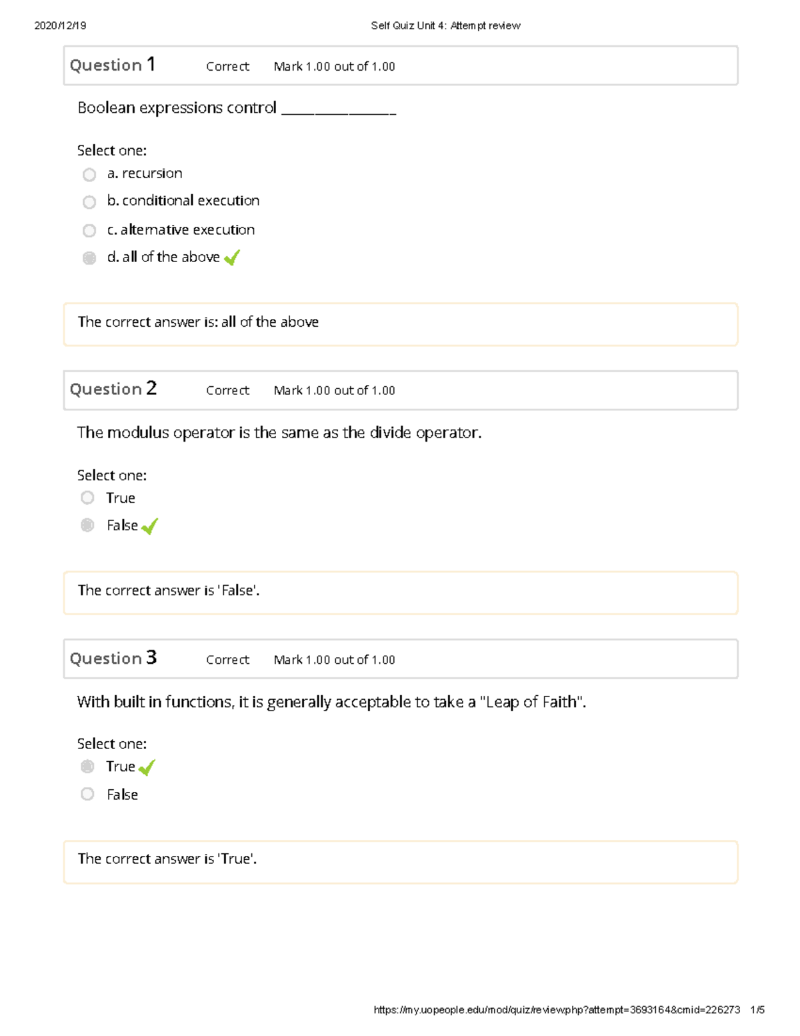Click green checkmark beside 'all of the above'
The height and width of the screenshot is (1036, 800).
tap(231, 257)
